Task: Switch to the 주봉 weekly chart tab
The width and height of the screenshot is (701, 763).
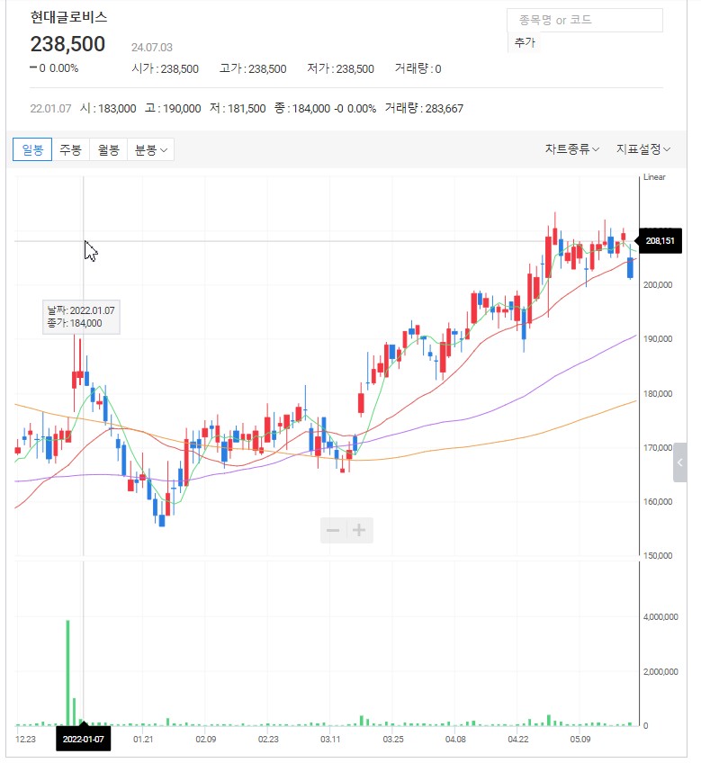Action: click(x=70, y=150)
